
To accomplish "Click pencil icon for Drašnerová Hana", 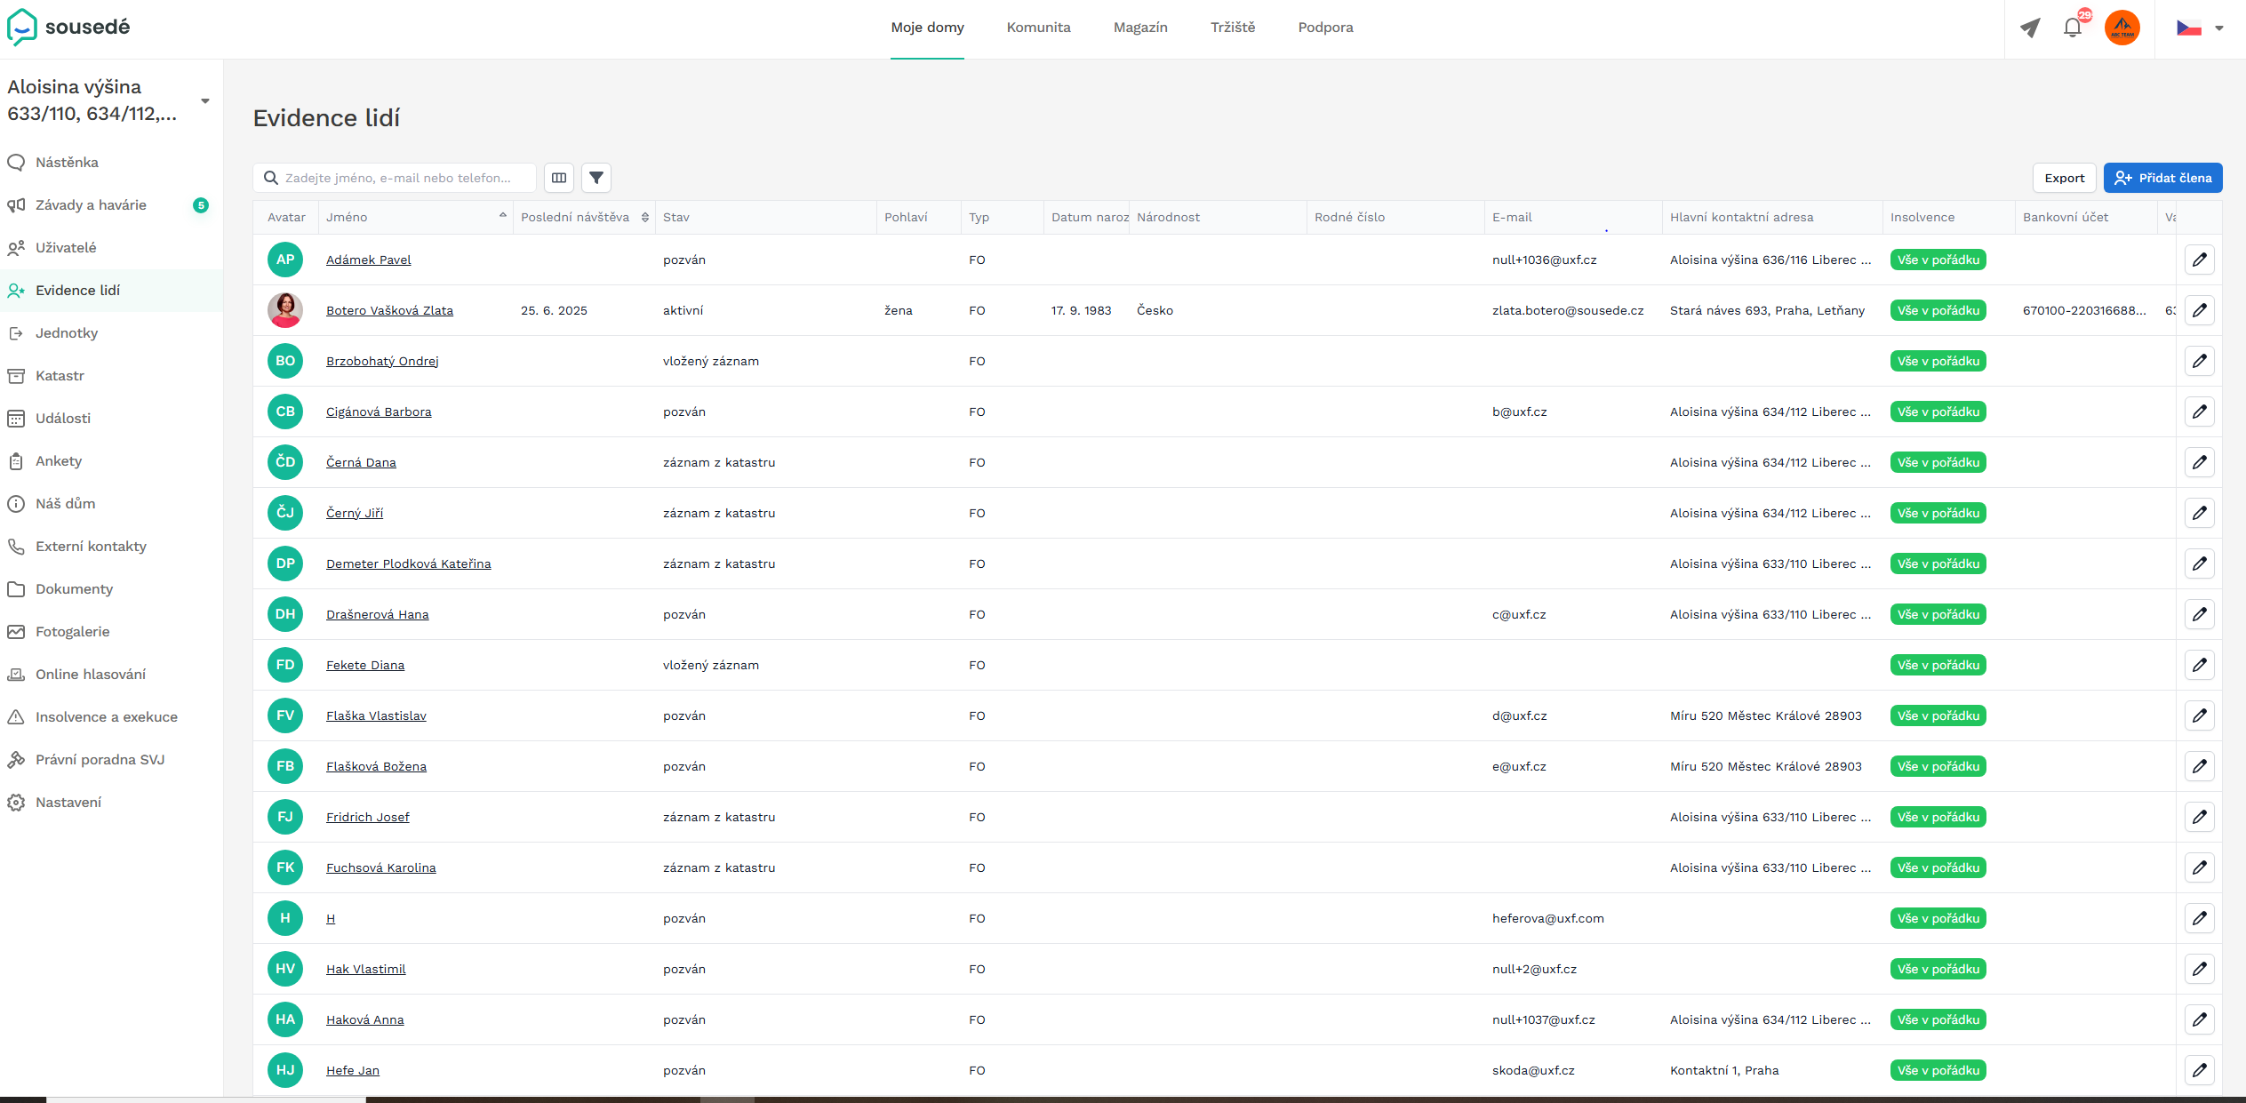I will point(2199,614).
